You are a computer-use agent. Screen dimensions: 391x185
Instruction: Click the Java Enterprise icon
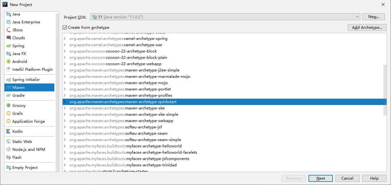(x=9, y=22)
